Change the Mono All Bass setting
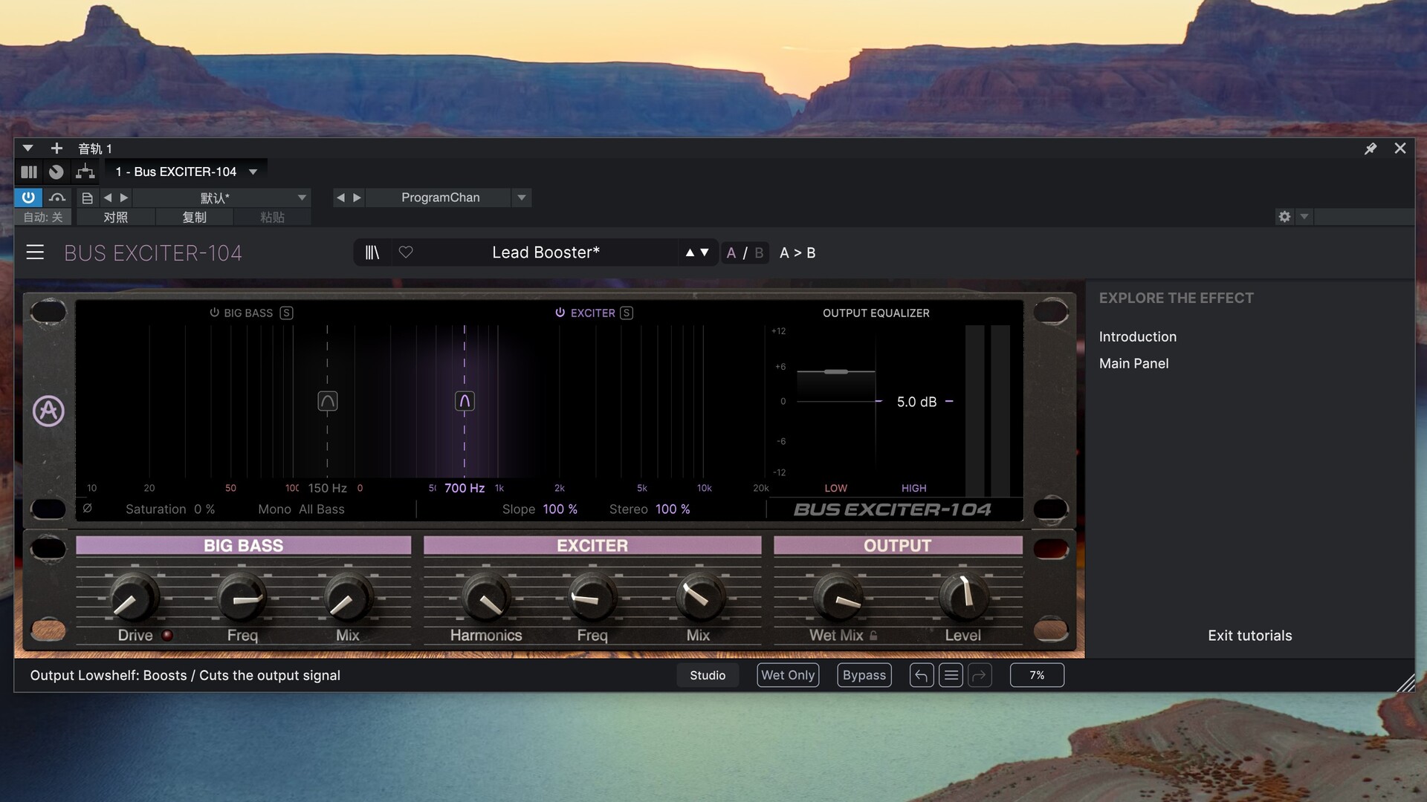The width and height of the screenshot is (1427, 802). (x=322, y=509)
